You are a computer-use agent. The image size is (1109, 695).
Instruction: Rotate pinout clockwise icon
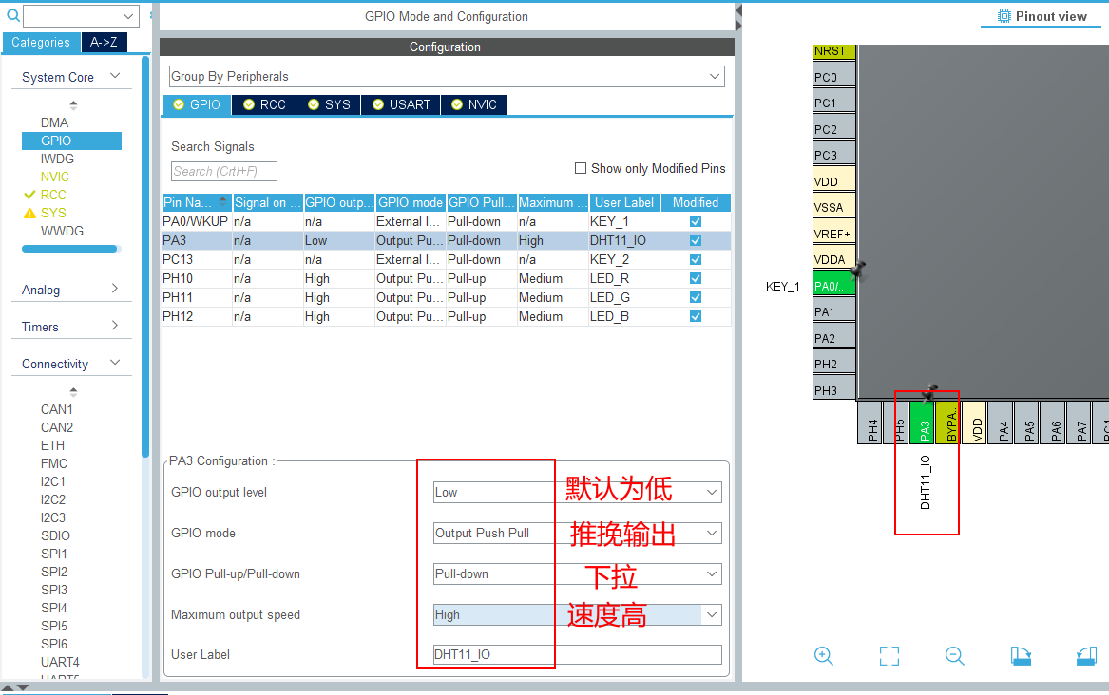pyautogui.click(x=1021, y=655)
